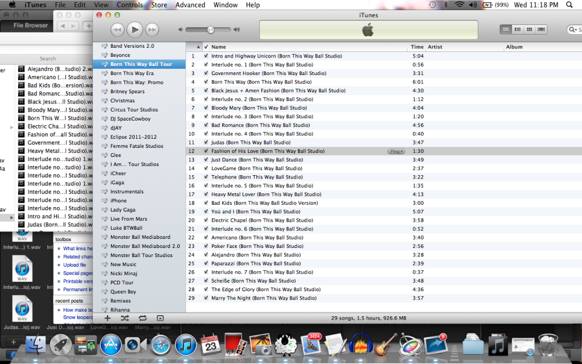Start playback with the Play button

pyautogui.click(x=135, y=30)
